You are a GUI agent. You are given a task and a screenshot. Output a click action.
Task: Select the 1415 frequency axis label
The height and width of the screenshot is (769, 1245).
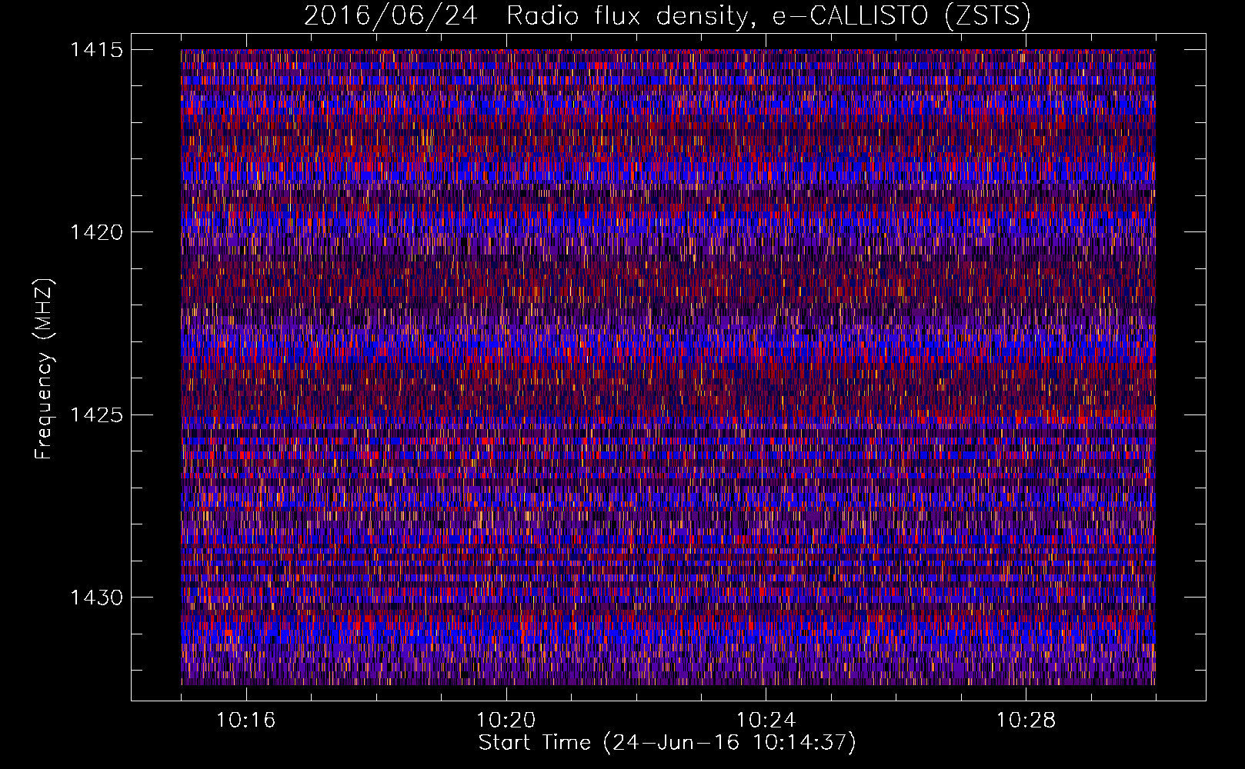[96, 50]
